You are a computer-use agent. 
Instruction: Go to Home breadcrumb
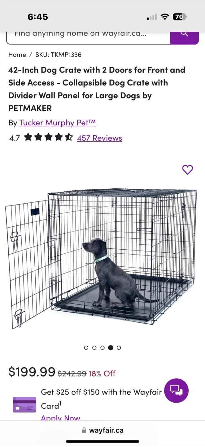click(17, 55)
